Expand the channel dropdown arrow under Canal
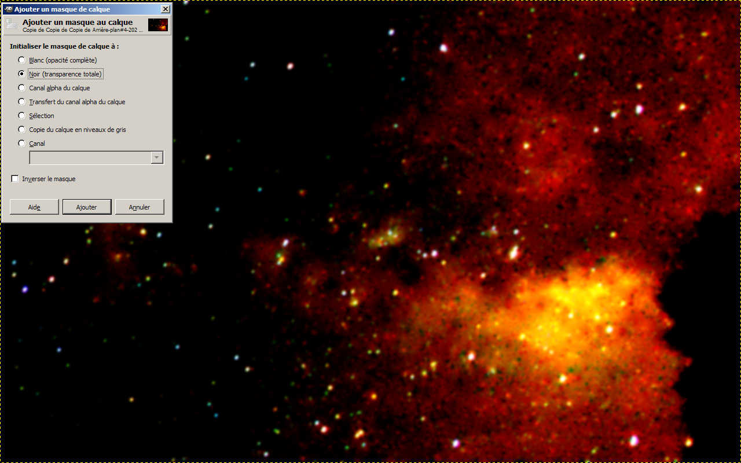 [156, 158]
